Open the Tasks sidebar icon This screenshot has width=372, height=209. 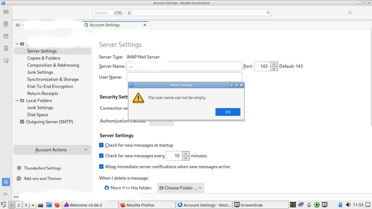click(6, 48)
